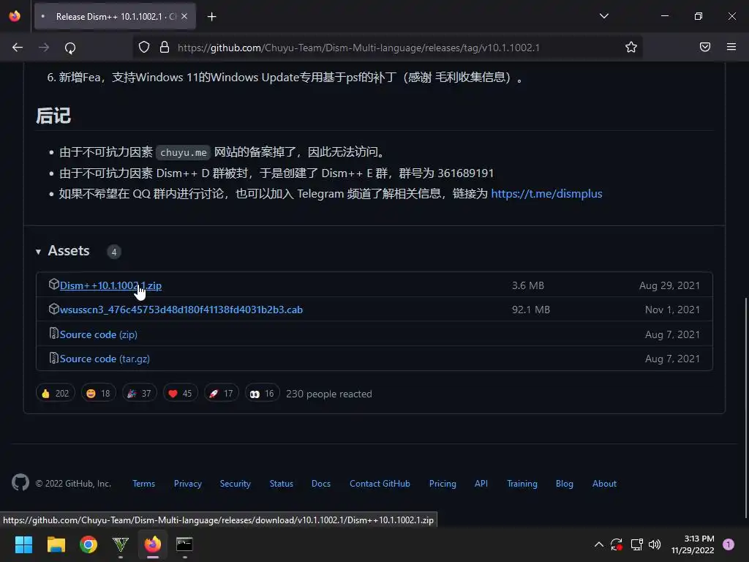The height and width of the screenshot is (562, 749).
Task: Save the page to Pocket
Action: (x=705, y=47)
